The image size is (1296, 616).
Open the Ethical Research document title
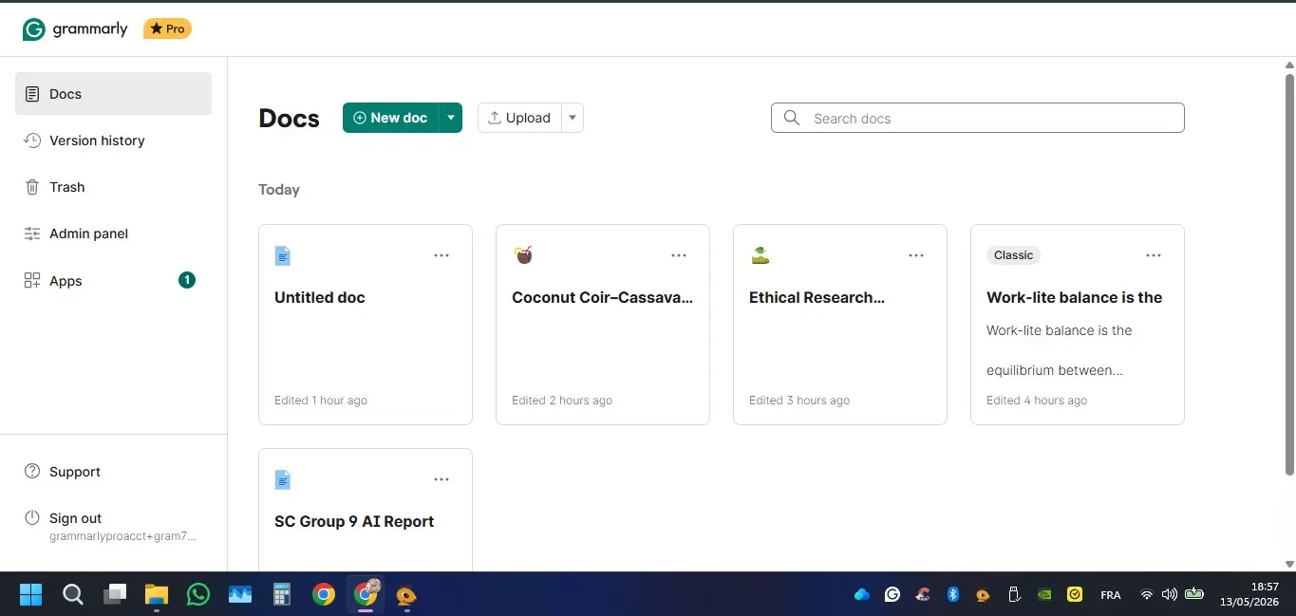tap(817, 297)
